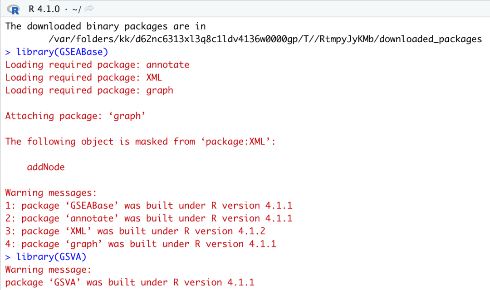Click the R logo icon
Viewport: 490px width, 290px height.
pyautogui.click(x=14, y=10)
